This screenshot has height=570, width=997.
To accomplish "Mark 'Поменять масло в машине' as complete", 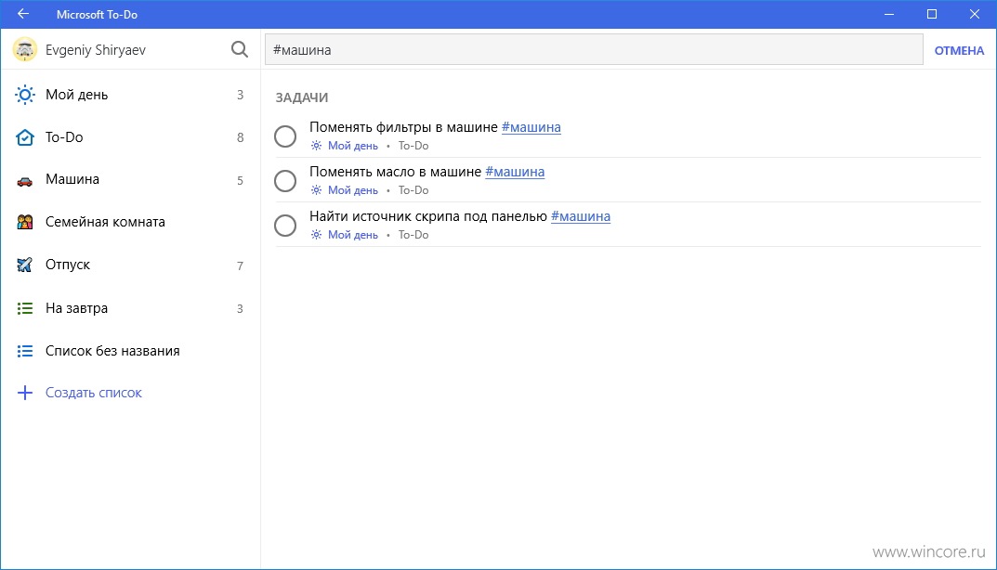I will pos(285,180).
